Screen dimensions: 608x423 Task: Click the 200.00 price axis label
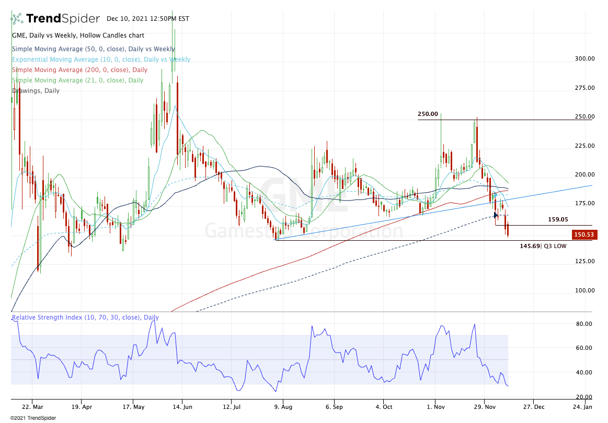coord(584,174)
